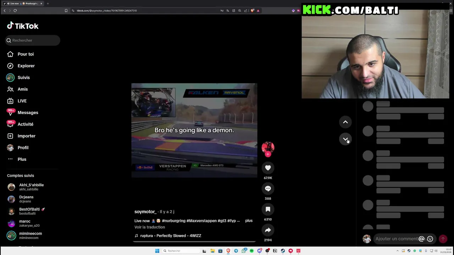Screen dimensions: 454x255
Task: Insert a mention with @ icon
Action: [x=421, y=239]
